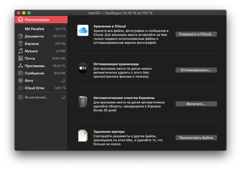Click the 12,4 ГБ size value
The height and width of the screenshot is (170, 241).
coord(60,29)
